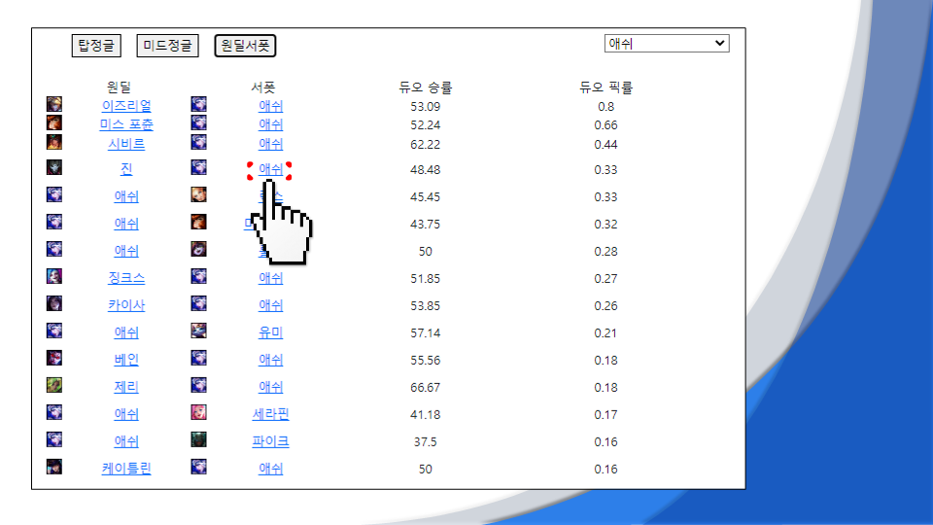This screenshot has width=933, height=525.
Task: Open the 세라핀 support link
Action: point(270,414)
